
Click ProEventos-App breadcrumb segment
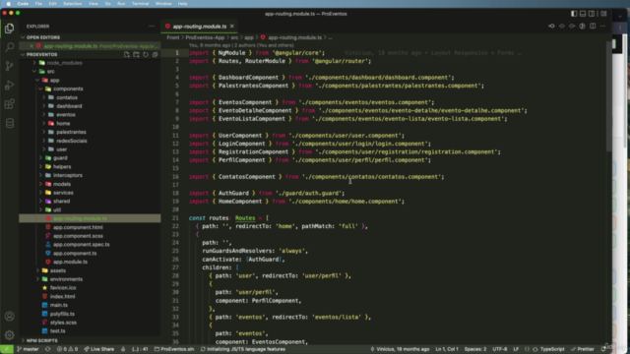click(x=205, y=37)
